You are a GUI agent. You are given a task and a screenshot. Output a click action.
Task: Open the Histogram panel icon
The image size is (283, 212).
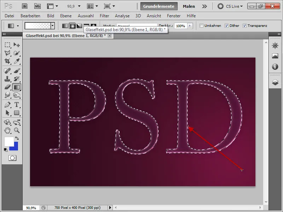(x=275, y=56)
